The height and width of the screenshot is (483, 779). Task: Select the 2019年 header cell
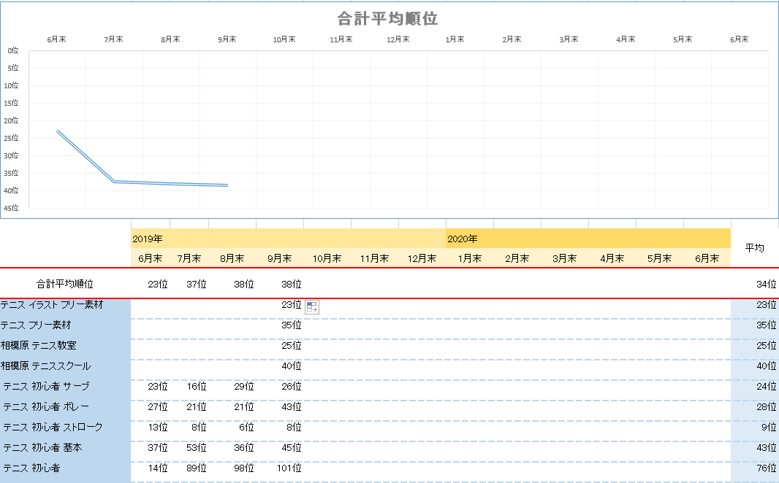tap(288, 239)
